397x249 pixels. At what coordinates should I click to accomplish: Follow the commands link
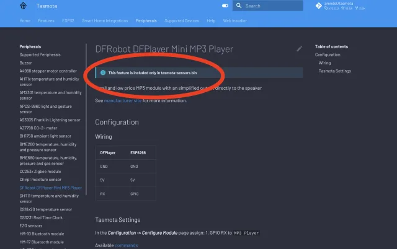127,245
